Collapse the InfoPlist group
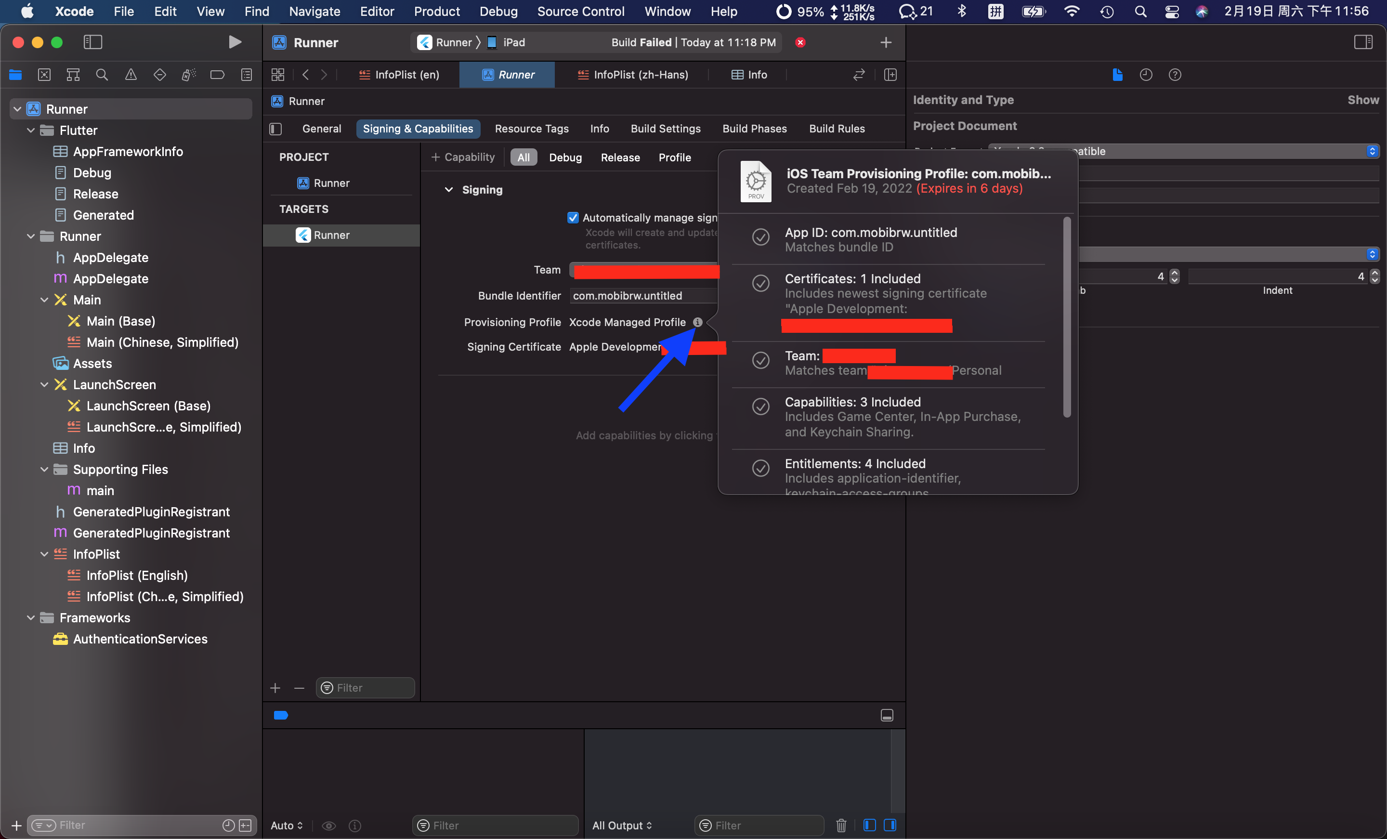Viewport: 1387px width, 839px height. click(x=44, y=554)
